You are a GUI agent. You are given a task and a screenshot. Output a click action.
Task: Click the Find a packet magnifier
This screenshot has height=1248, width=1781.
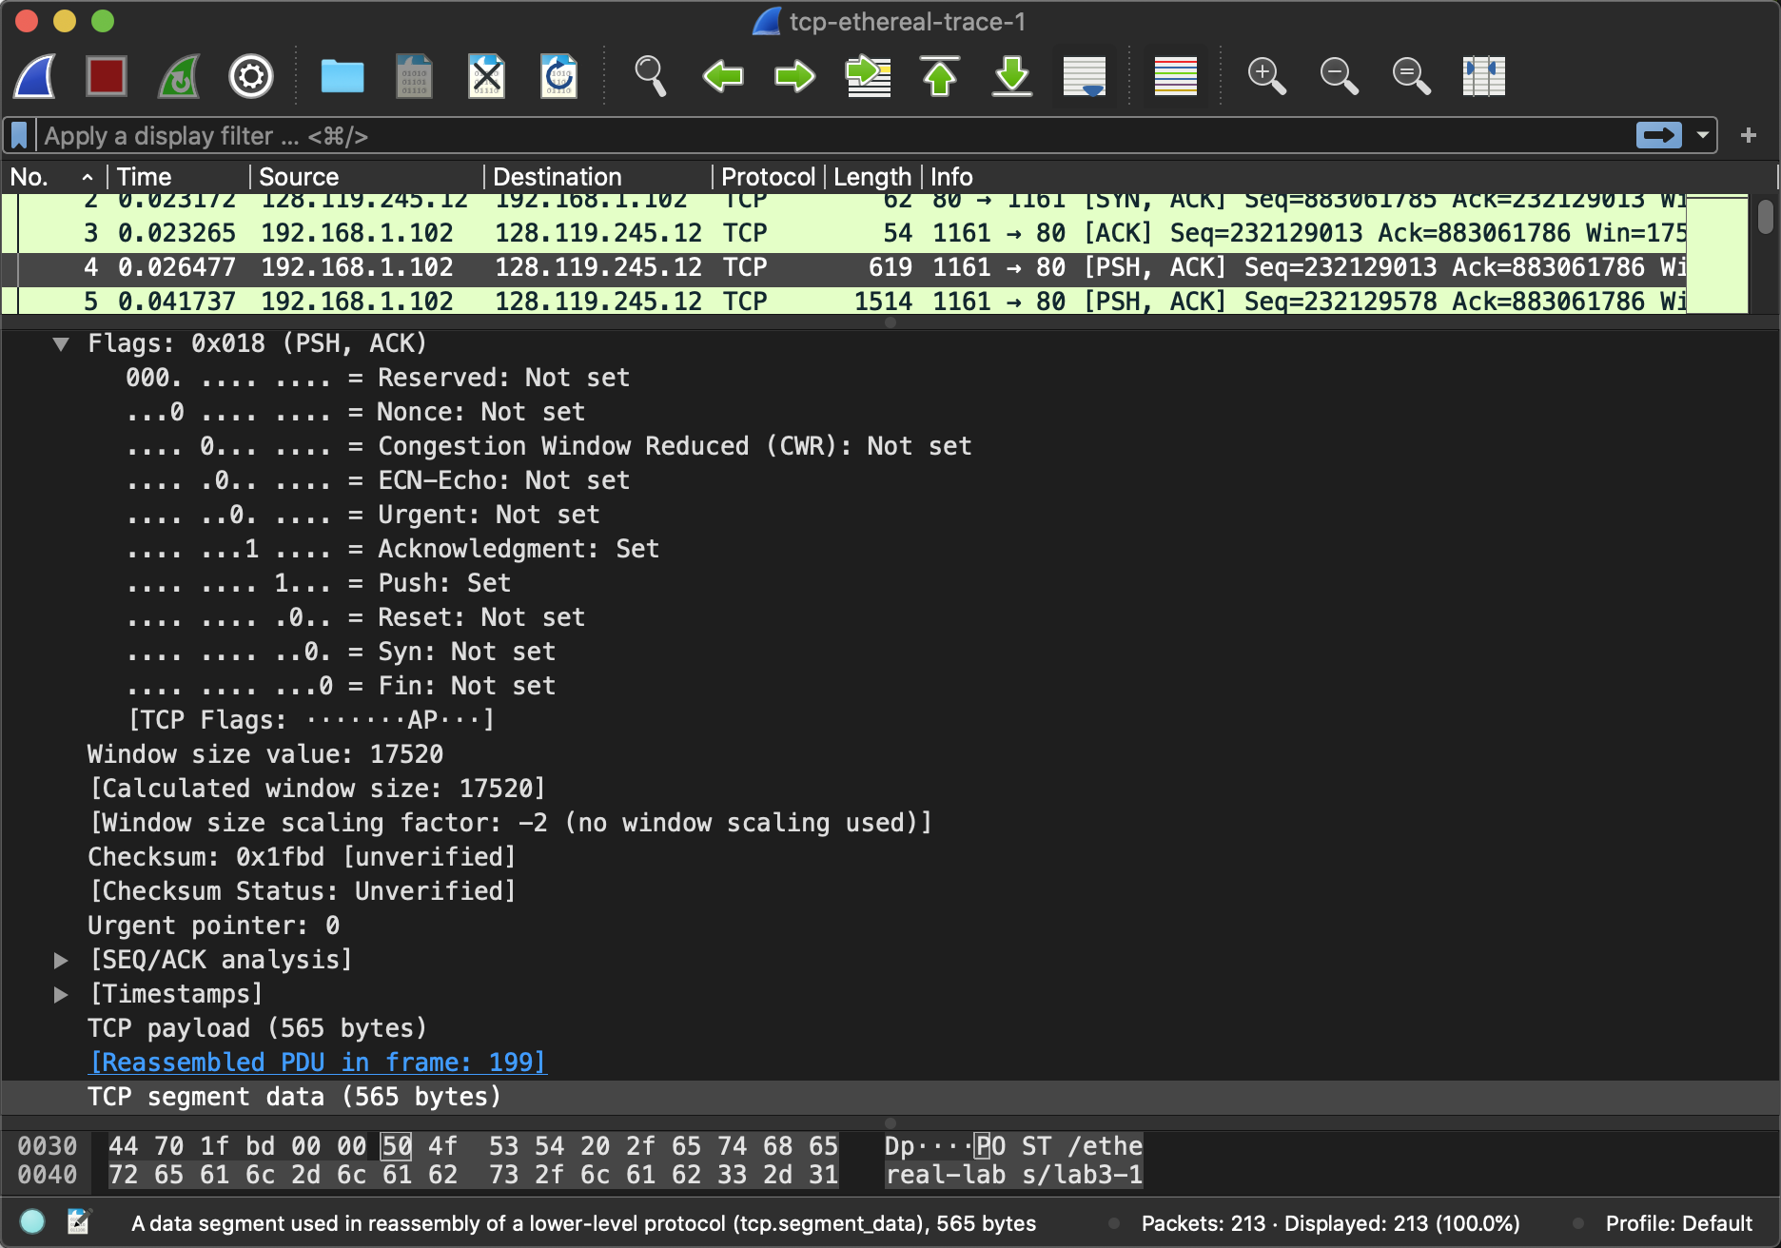pyautogui.click(x=651, y=76)
